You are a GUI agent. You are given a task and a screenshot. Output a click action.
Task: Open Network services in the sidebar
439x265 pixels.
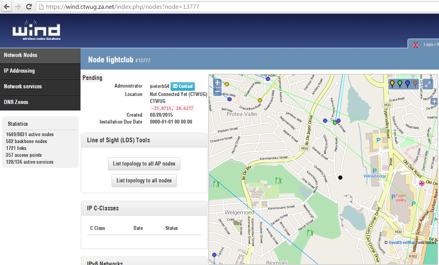click(40, 86)
